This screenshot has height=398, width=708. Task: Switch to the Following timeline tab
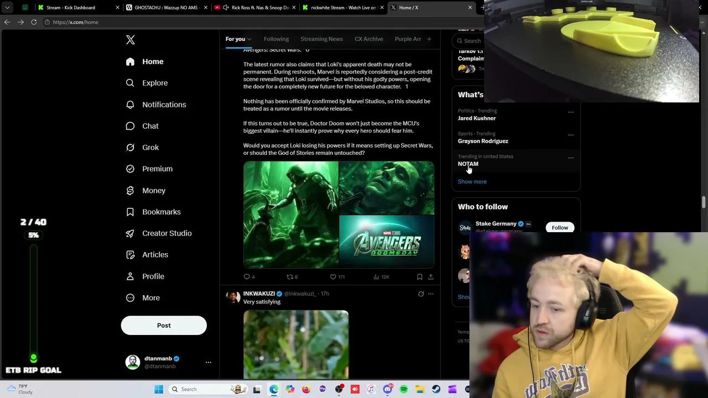point(276,39)
